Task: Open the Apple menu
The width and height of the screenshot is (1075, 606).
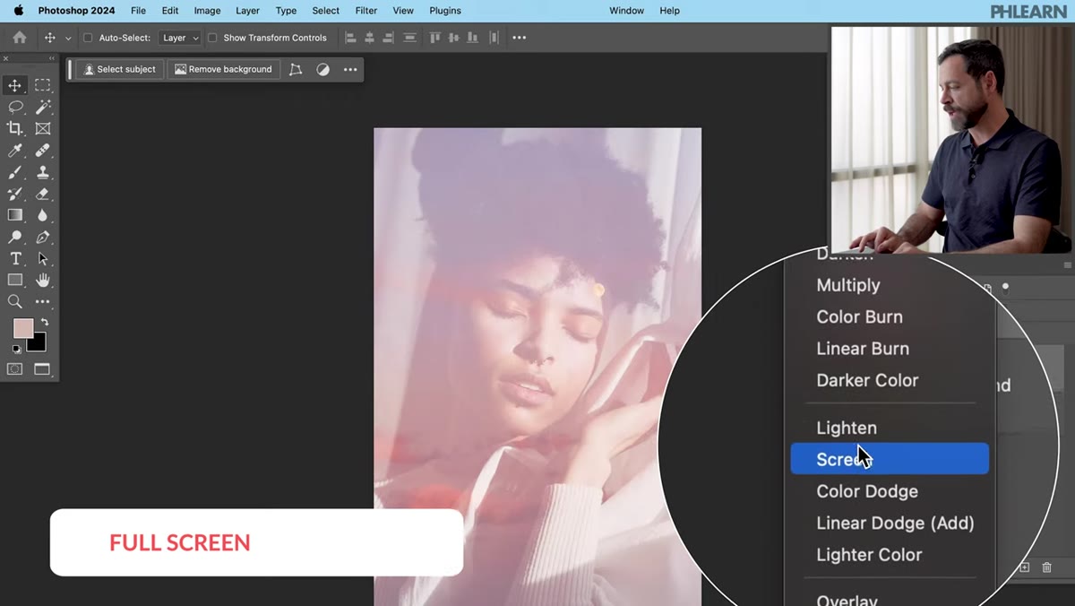Action: tap(18, 11)
